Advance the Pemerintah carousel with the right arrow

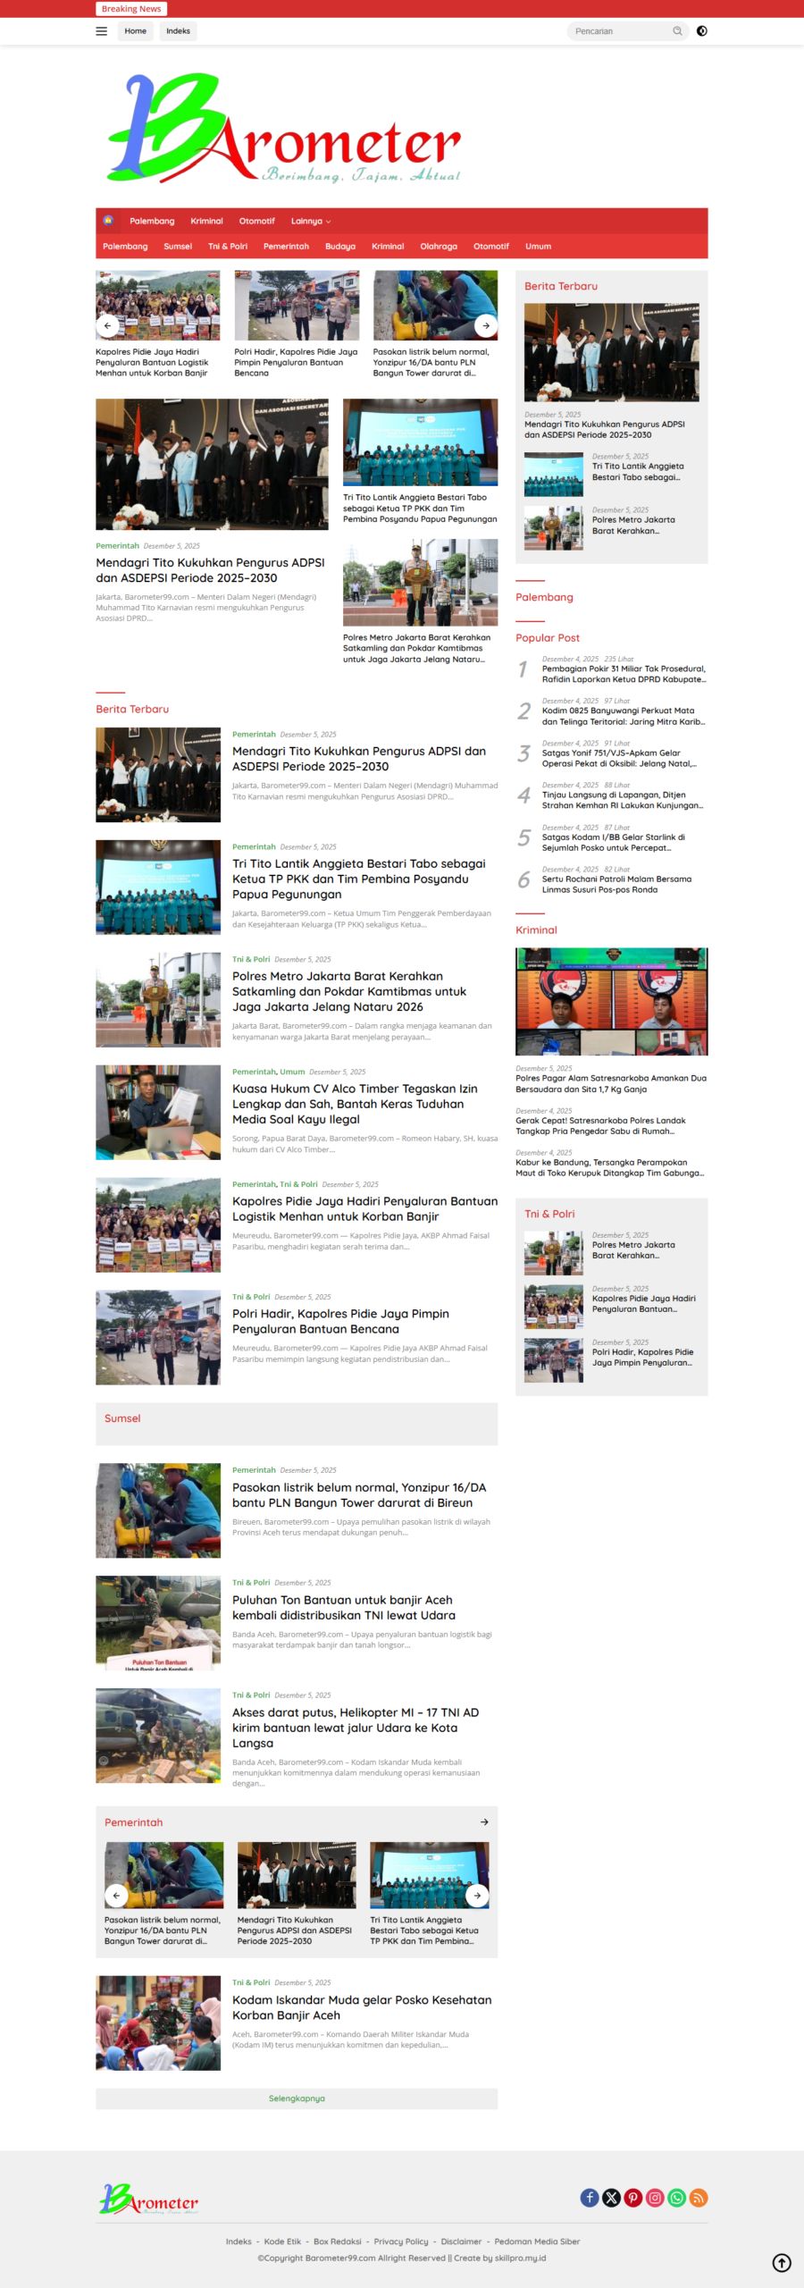coord(477,1895)
